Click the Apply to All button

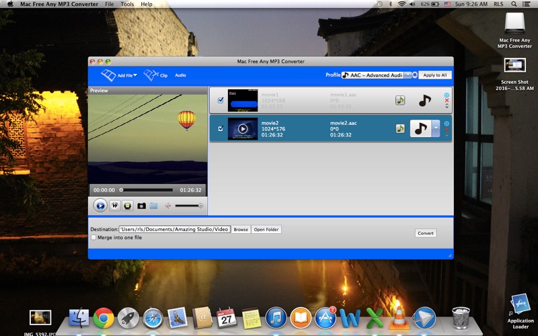pyautogui.click(x=434, y=75)
